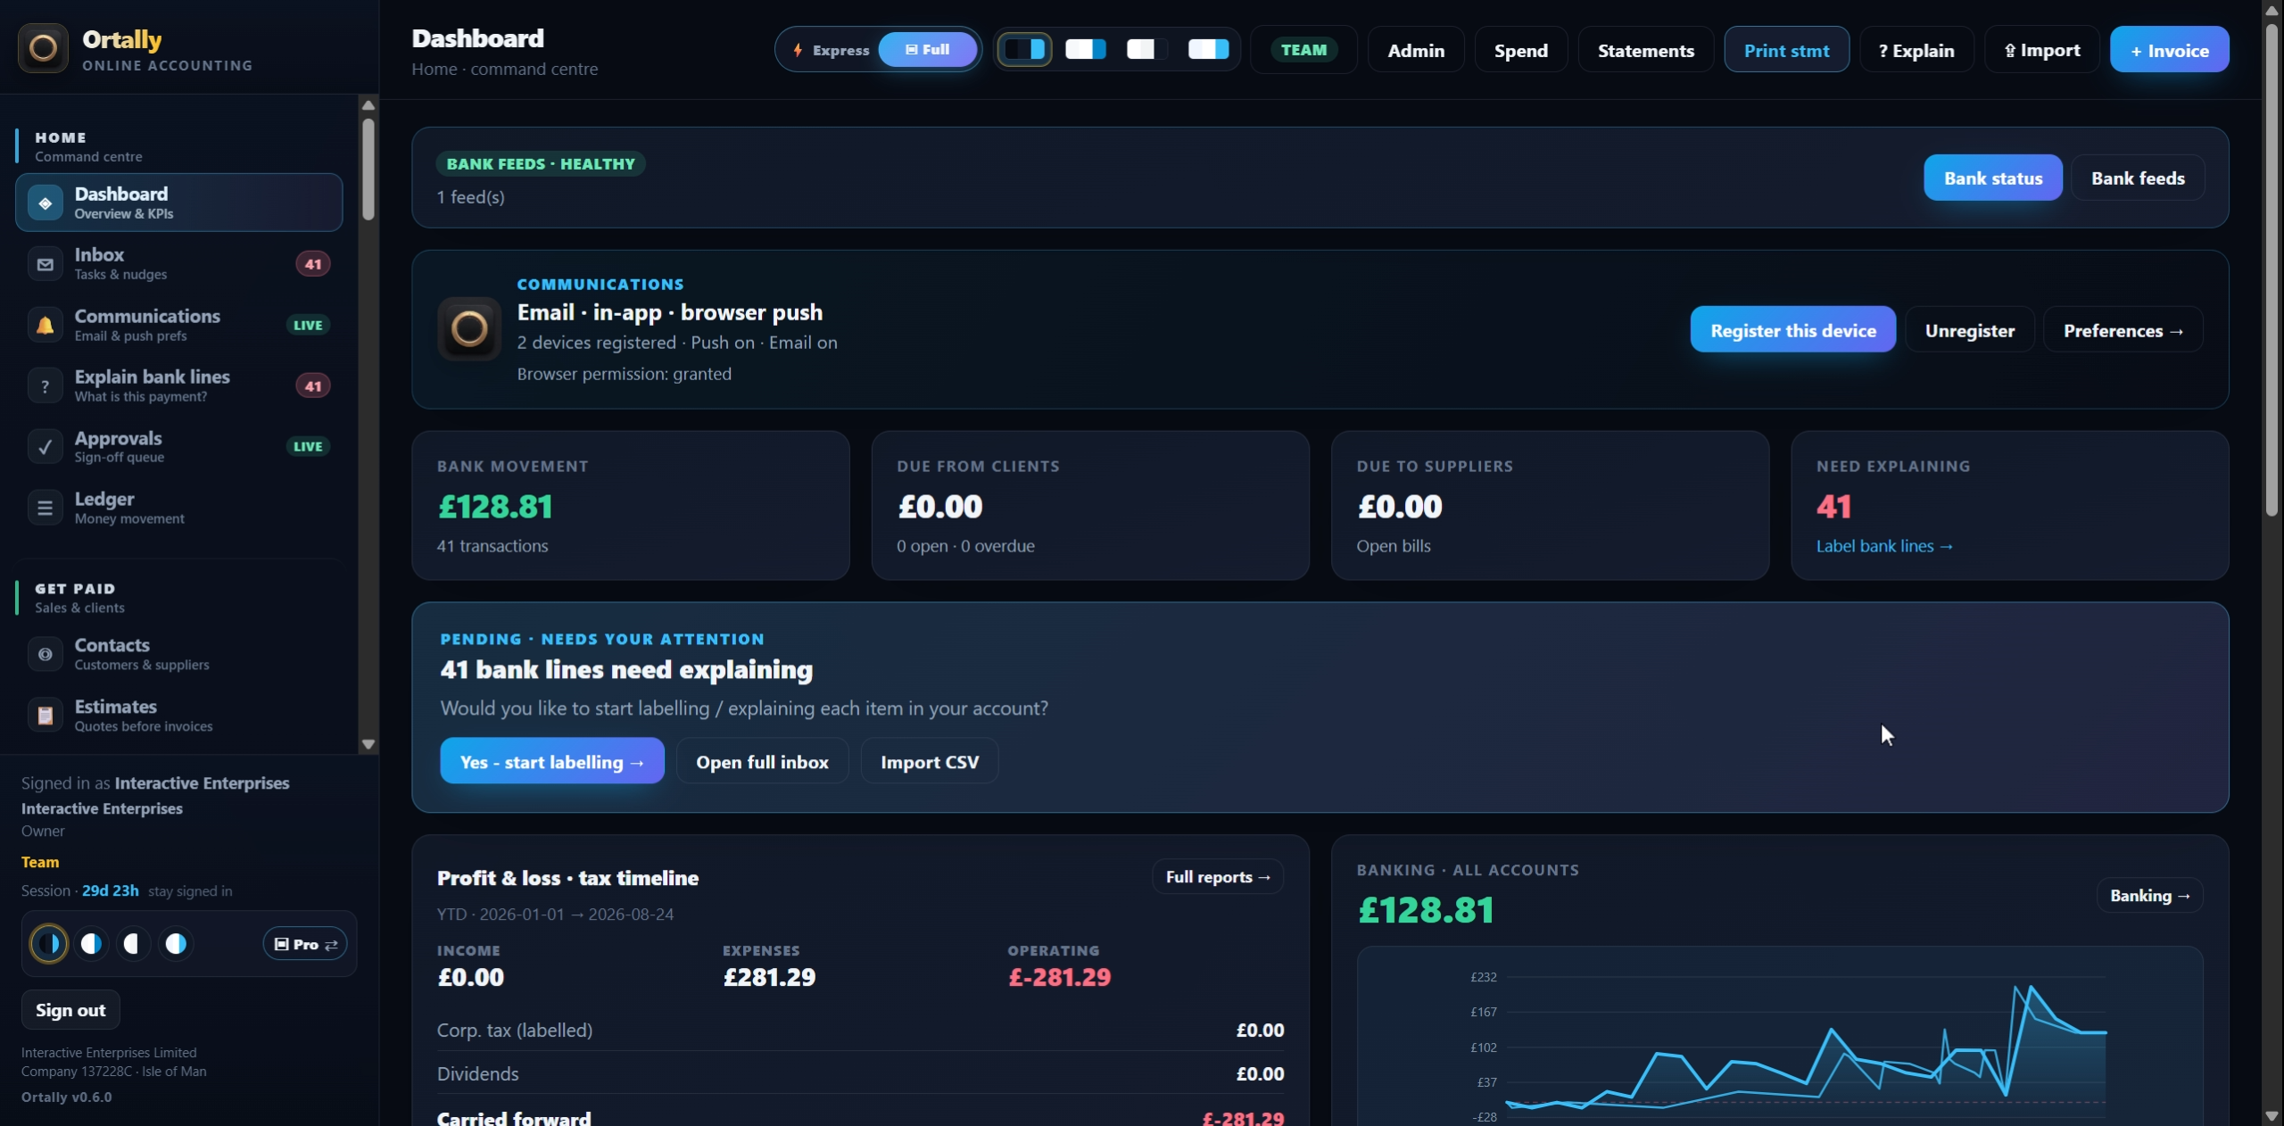
Task: Click Yes - start labelling
Action: pyautogui.click(x=551, y=761)
